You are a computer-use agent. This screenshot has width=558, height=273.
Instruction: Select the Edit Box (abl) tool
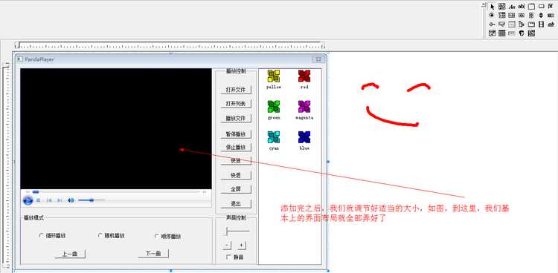click(522, 7)
